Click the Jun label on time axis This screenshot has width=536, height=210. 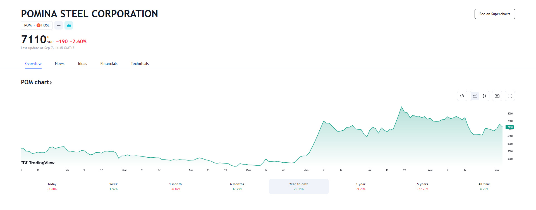point(306,170)
